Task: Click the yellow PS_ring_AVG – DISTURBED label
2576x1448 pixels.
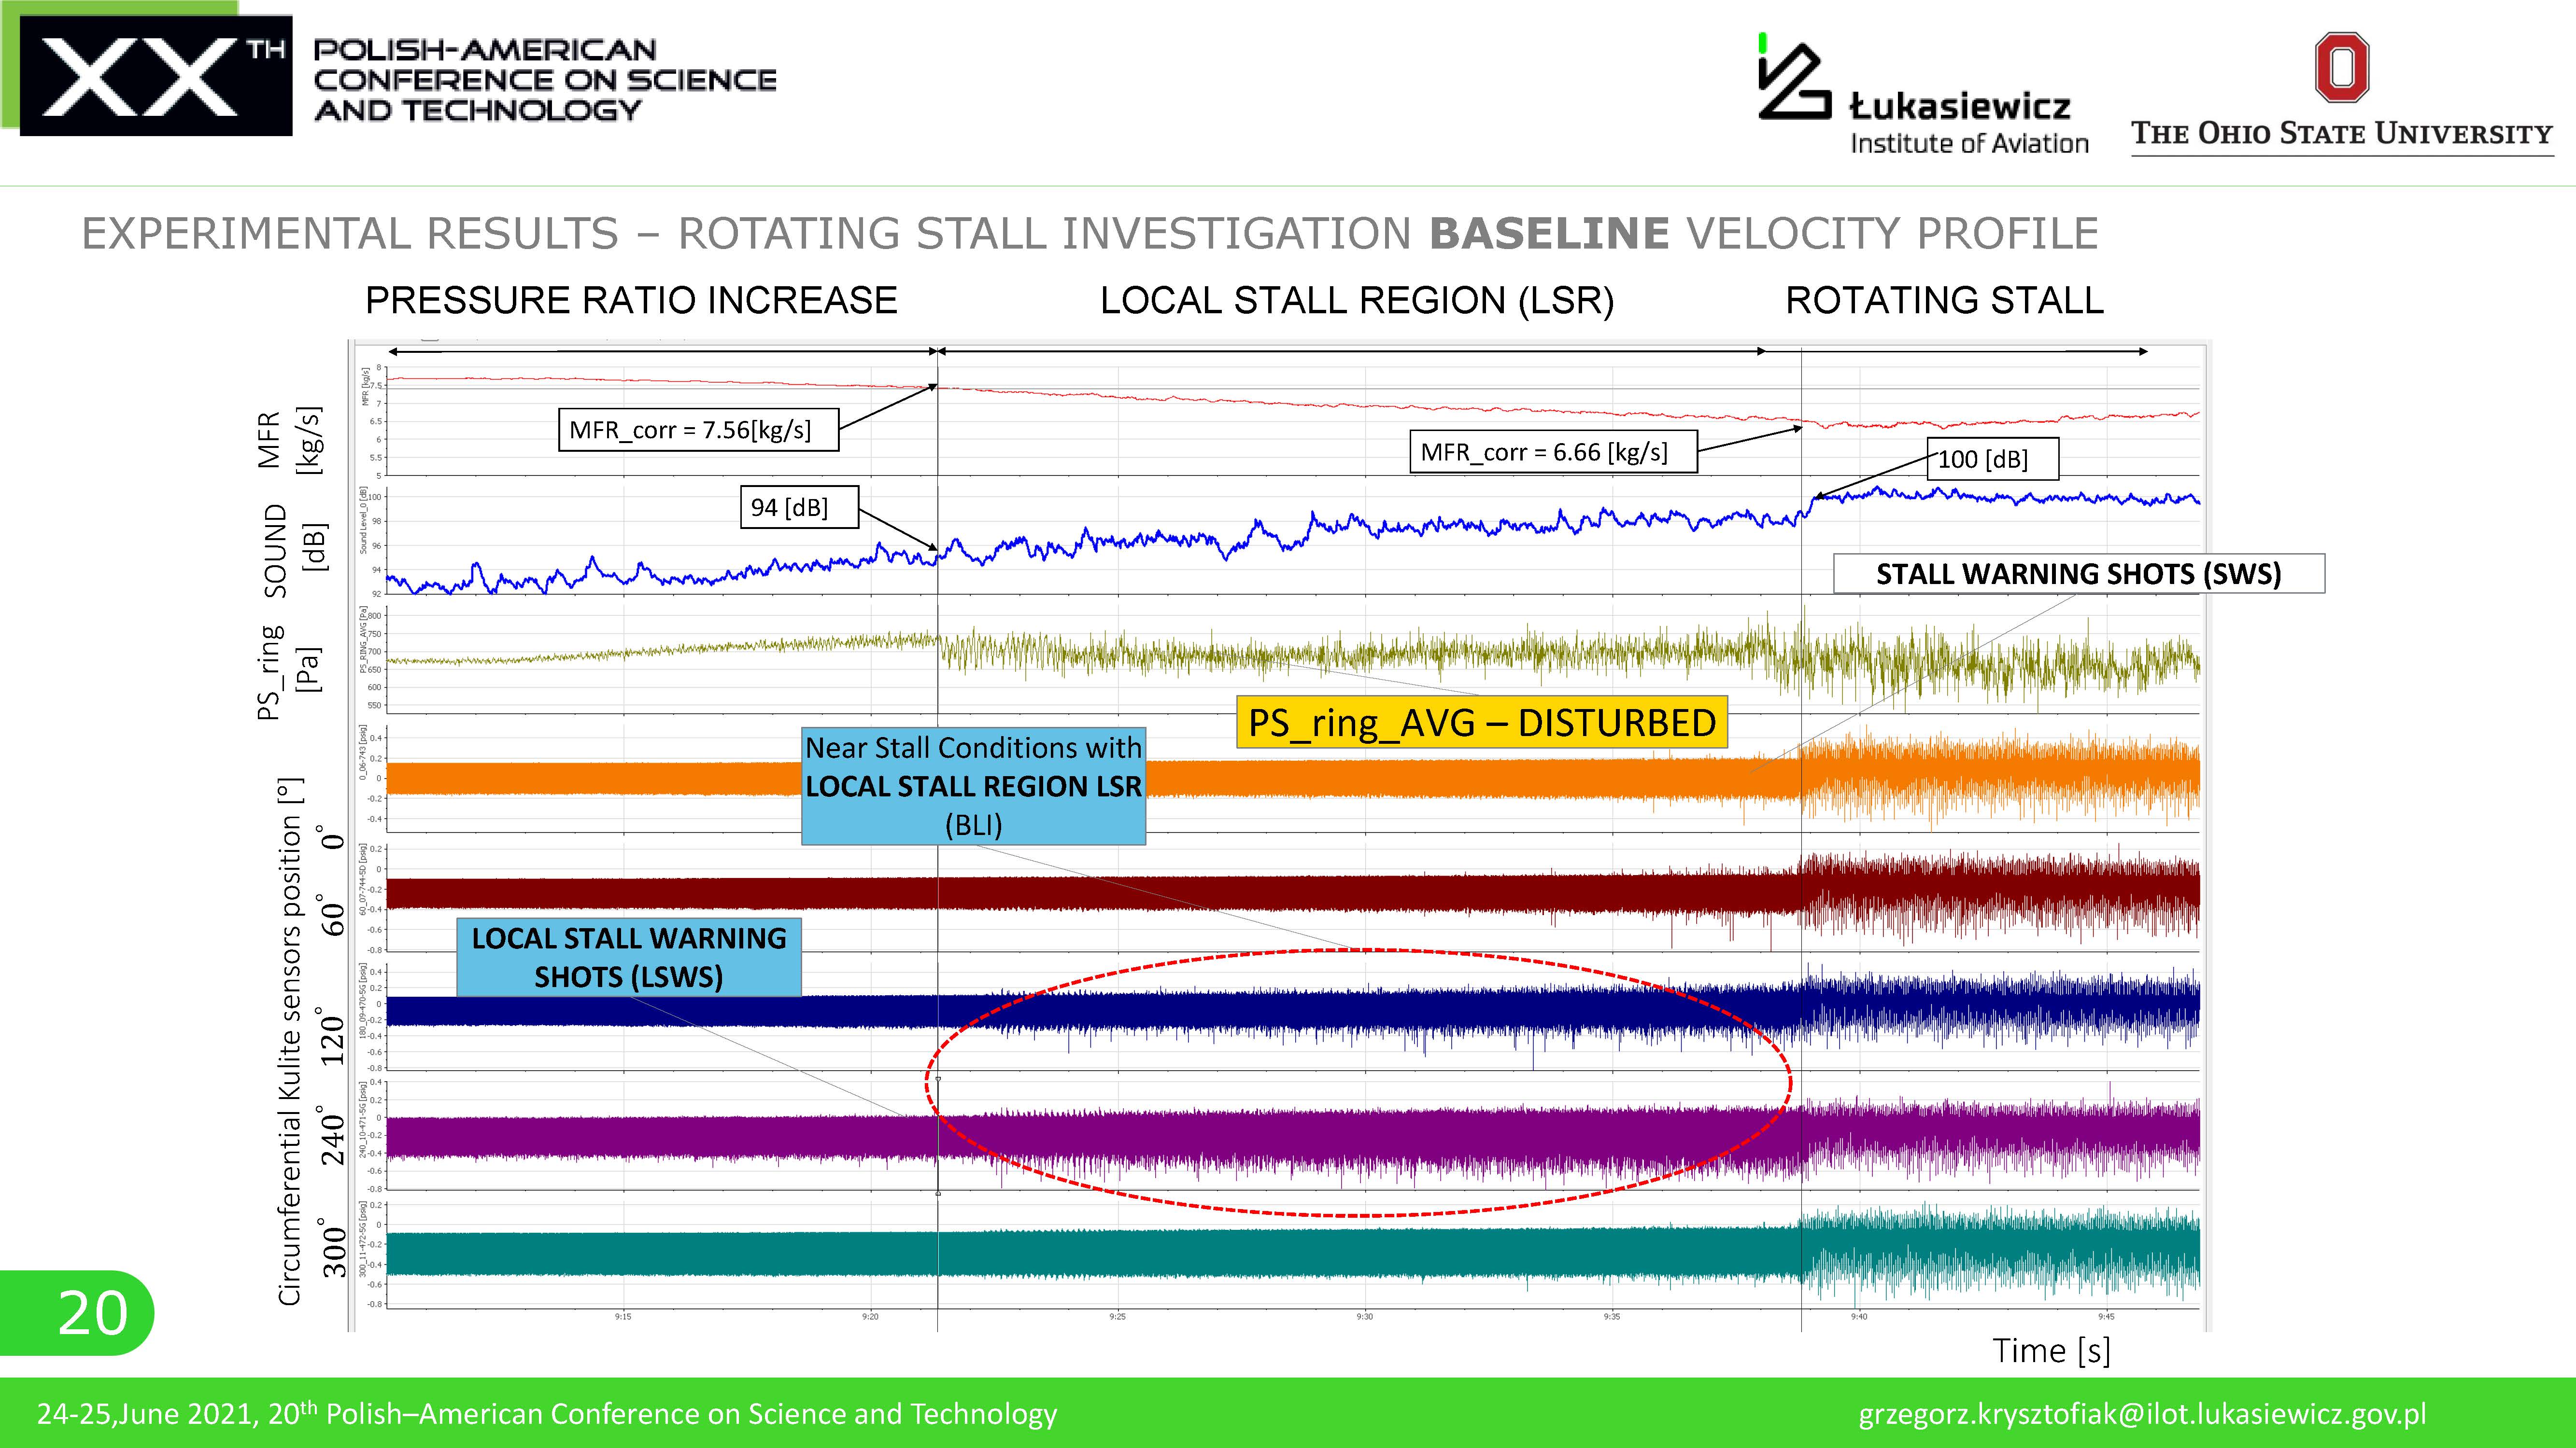Action: point(1482,723)
